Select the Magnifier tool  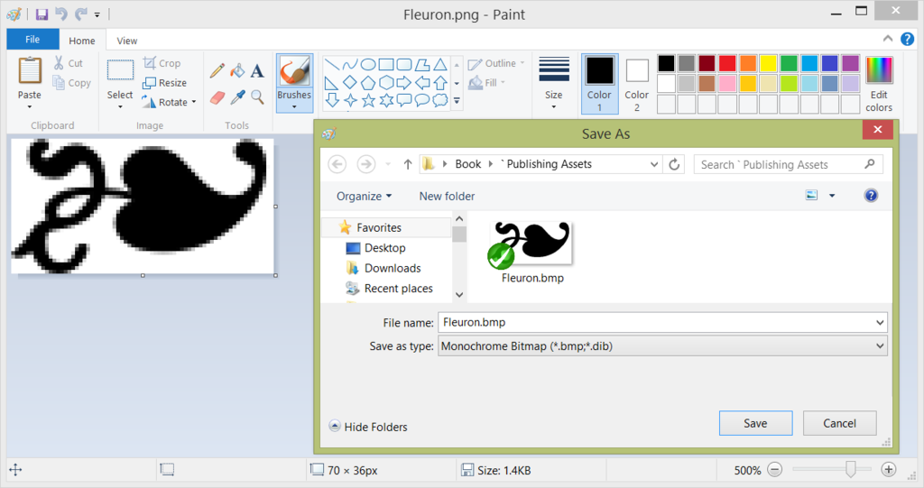point(257,97)
